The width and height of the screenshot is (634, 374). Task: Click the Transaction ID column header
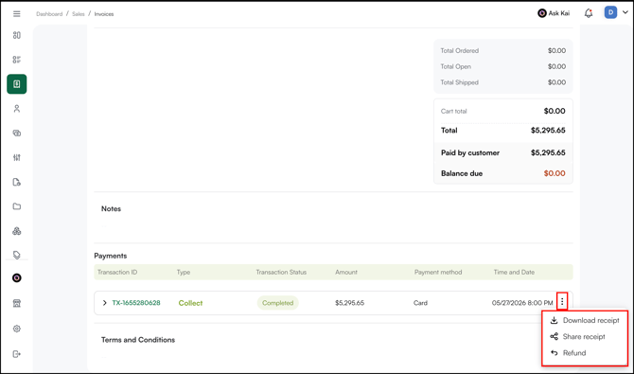click(117, 272)
